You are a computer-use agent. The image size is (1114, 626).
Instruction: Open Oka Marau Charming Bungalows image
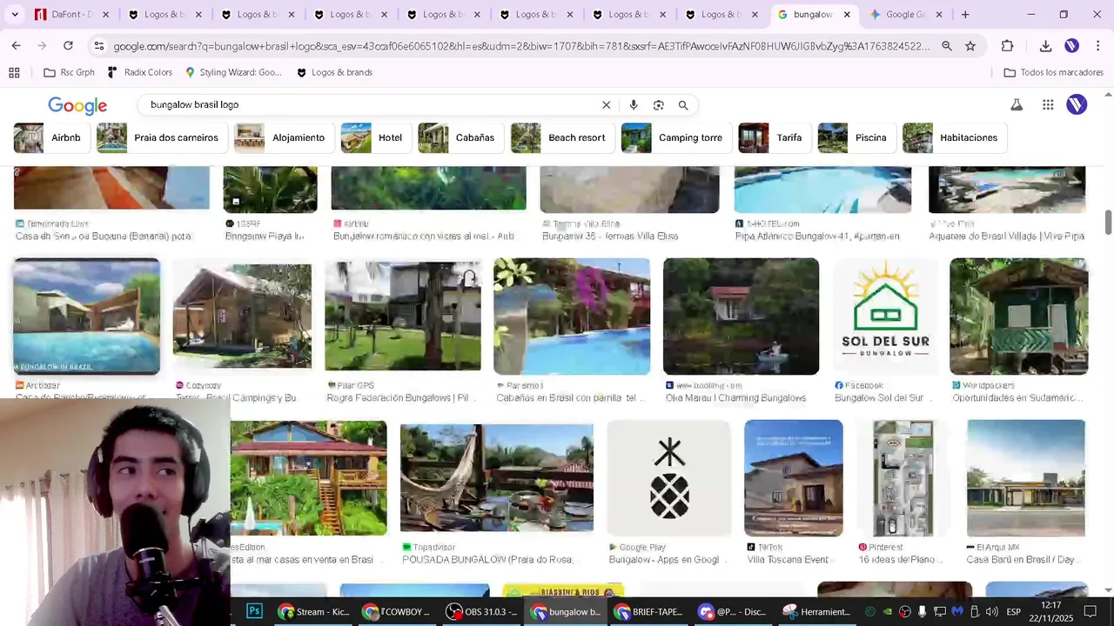(x=741, y=316)
